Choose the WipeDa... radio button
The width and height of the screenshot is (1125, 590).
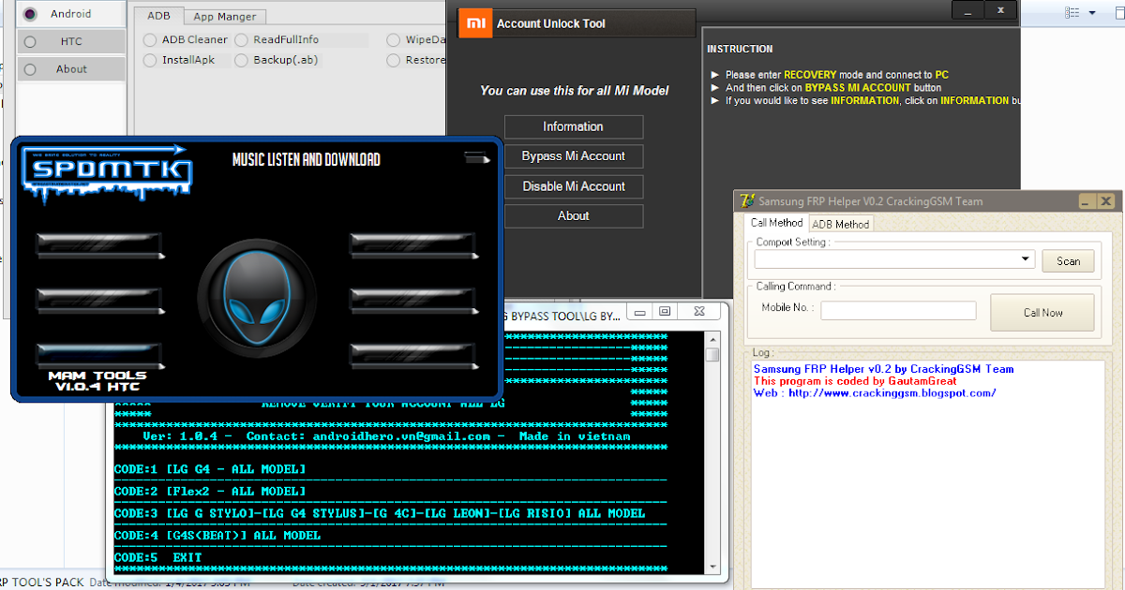coord(393,40)
